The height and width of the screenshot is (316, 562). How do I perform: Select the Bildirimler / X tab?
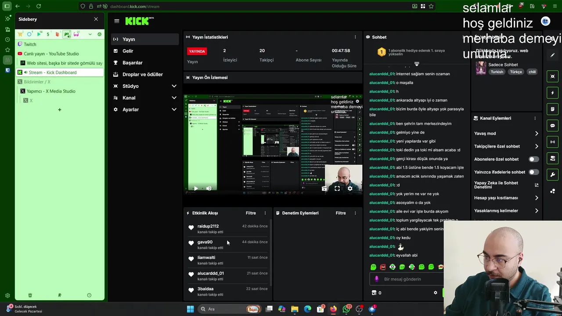pyautogui.click(x=60, y=82)
